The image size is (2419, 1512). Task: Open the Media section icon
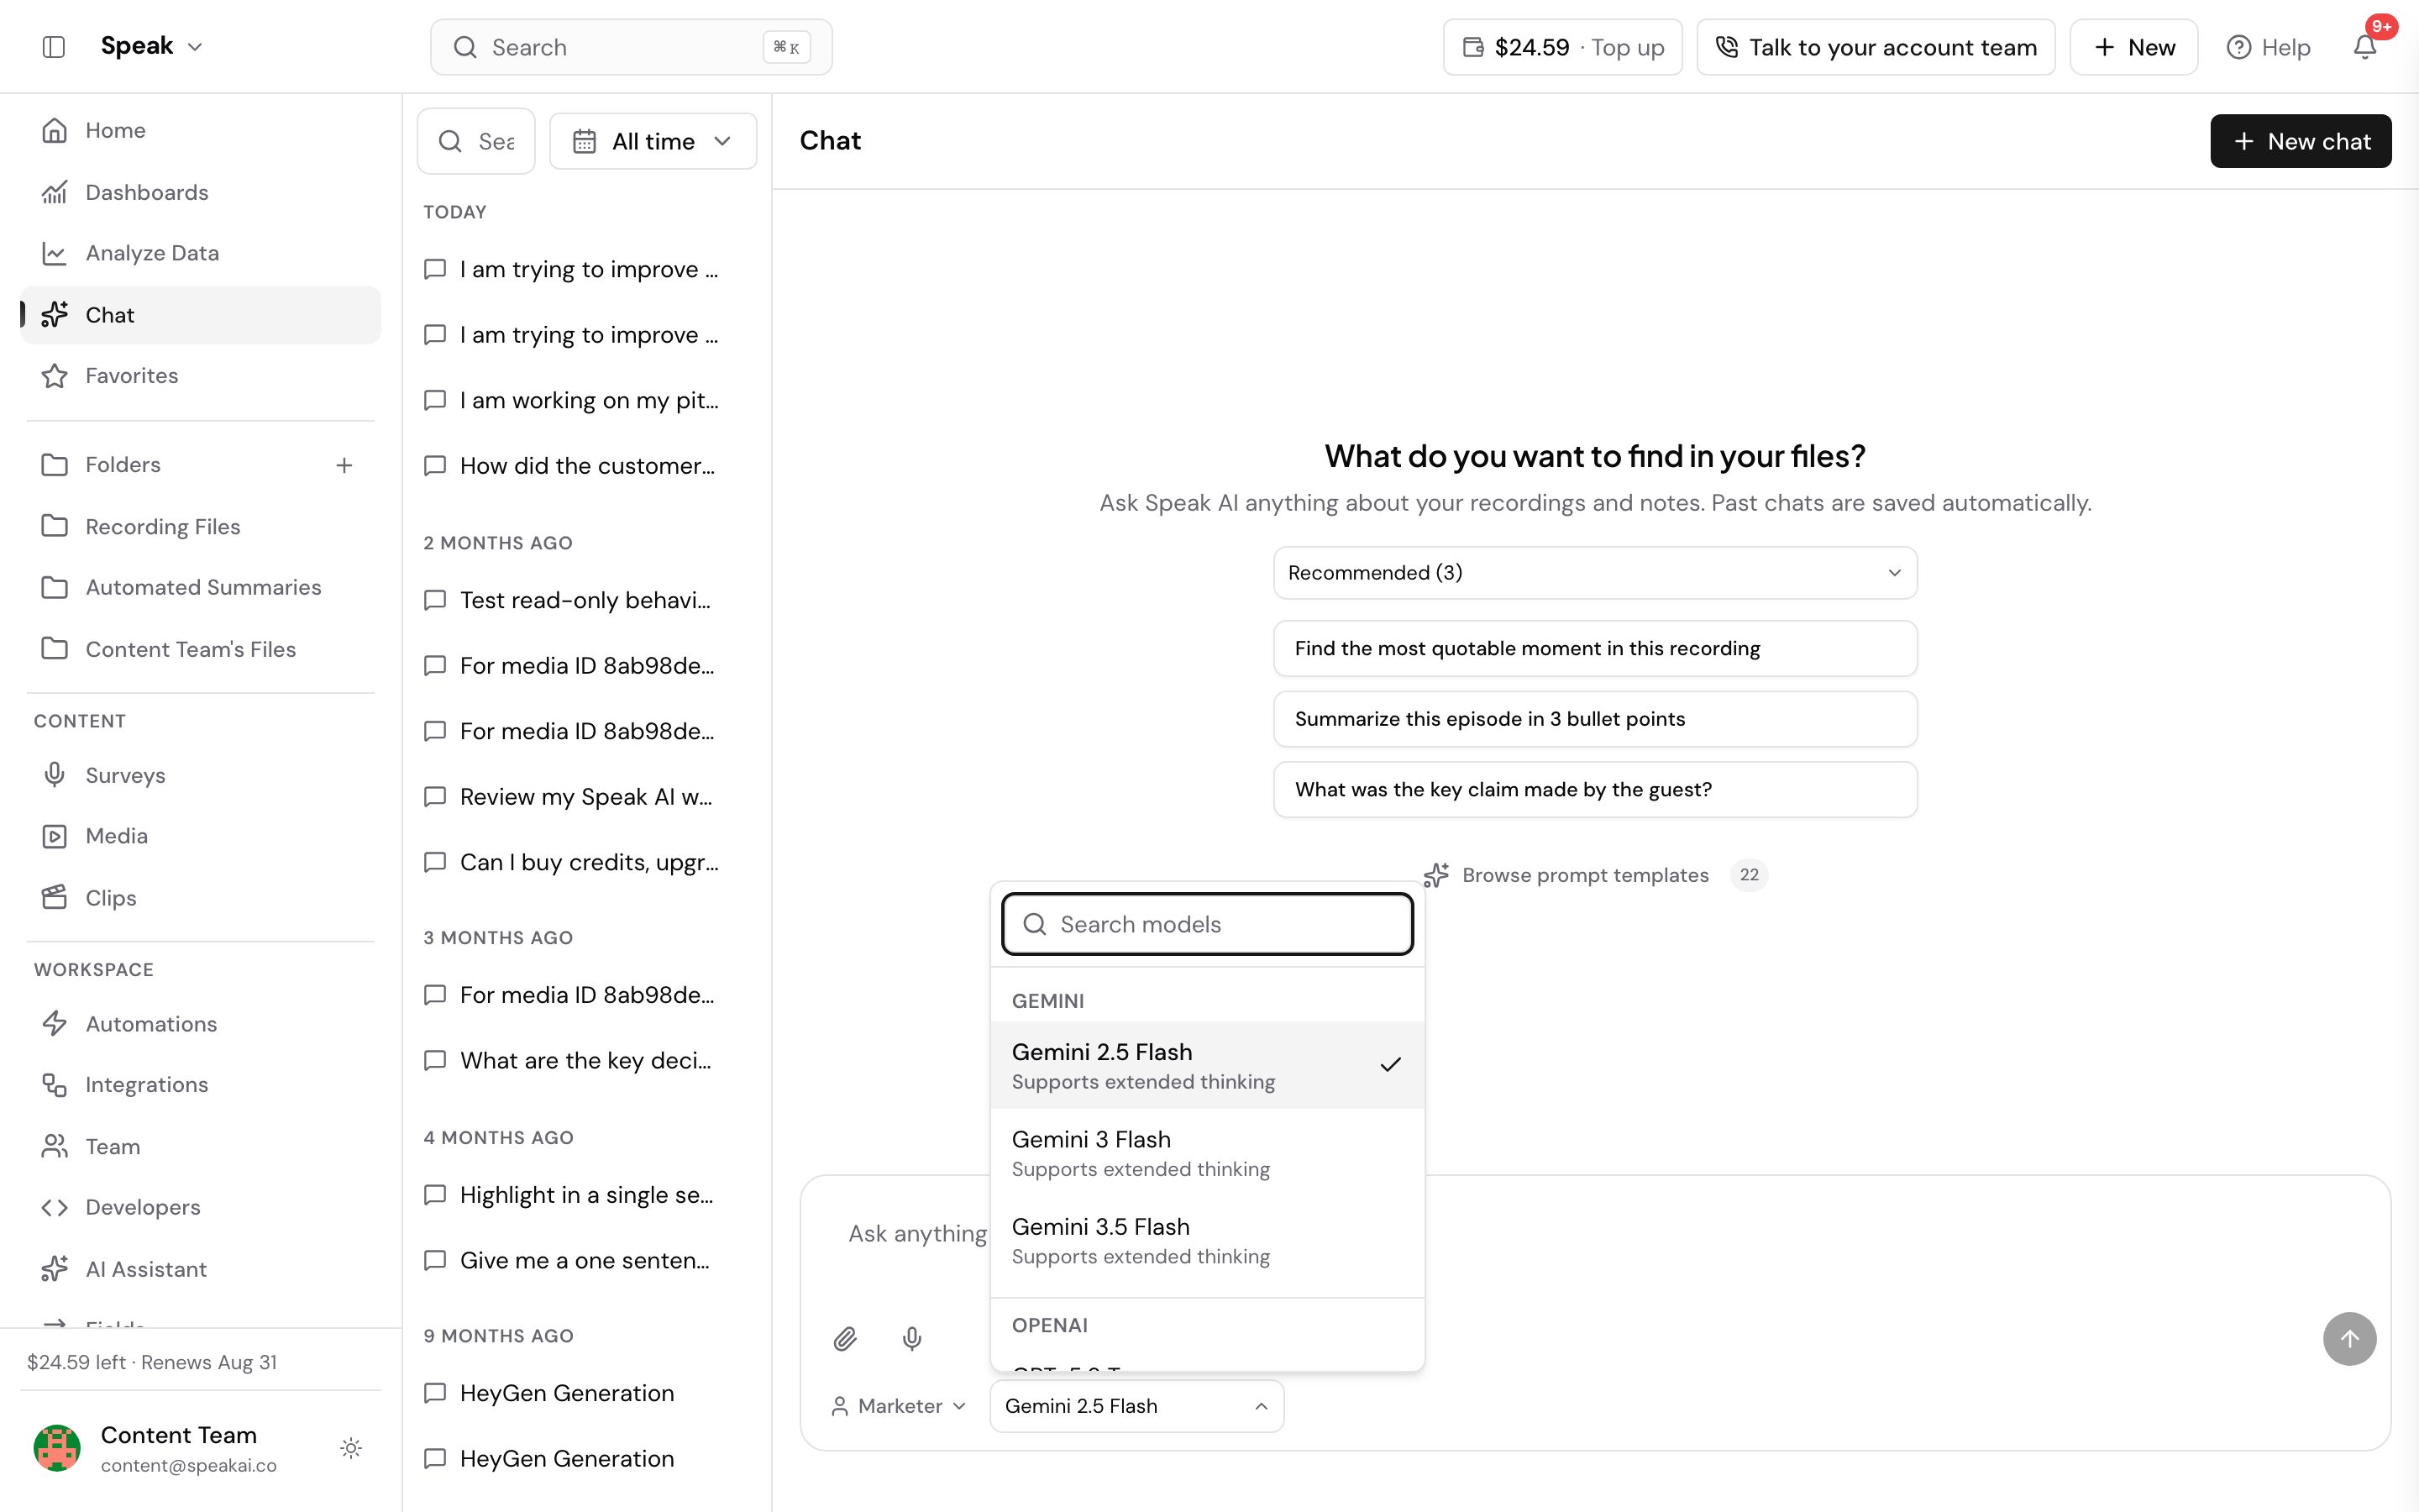point(55,836)
